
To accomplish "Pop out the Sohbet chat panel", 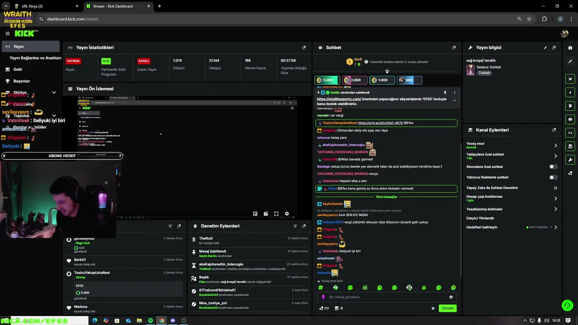I will point(454,47).
